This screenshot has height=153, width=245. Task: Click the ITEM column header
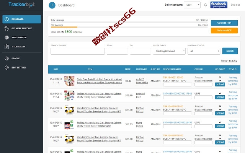tap(90, 69)
